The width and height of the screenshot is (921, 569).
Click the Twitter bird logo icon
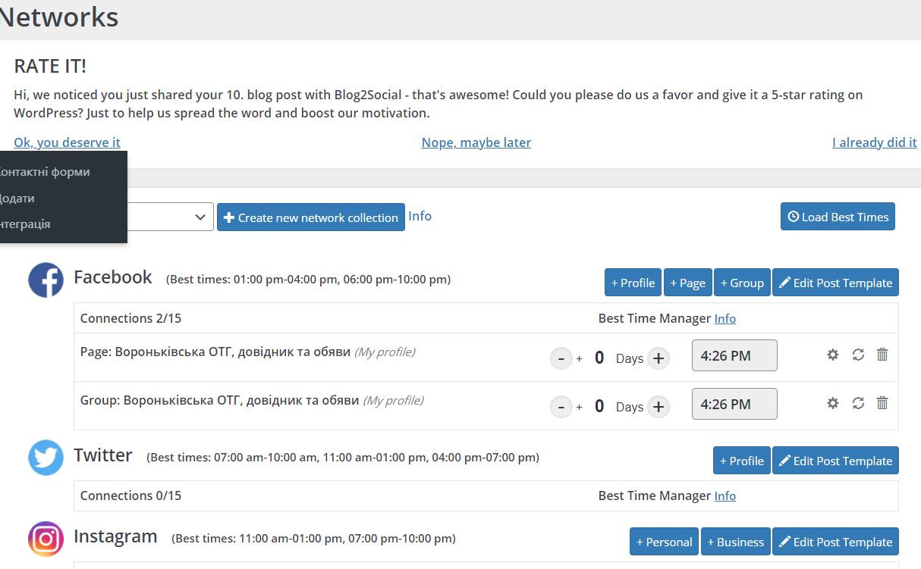46,458
